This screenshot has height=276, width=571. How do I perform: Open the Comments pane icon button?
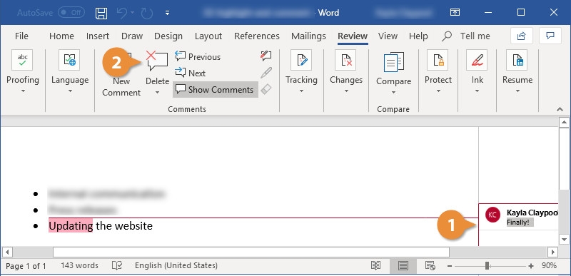(550, 36)
